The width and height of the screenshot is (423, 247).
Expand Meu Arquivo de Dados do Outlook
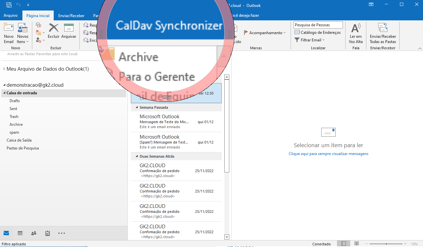(x=5, y=69)
